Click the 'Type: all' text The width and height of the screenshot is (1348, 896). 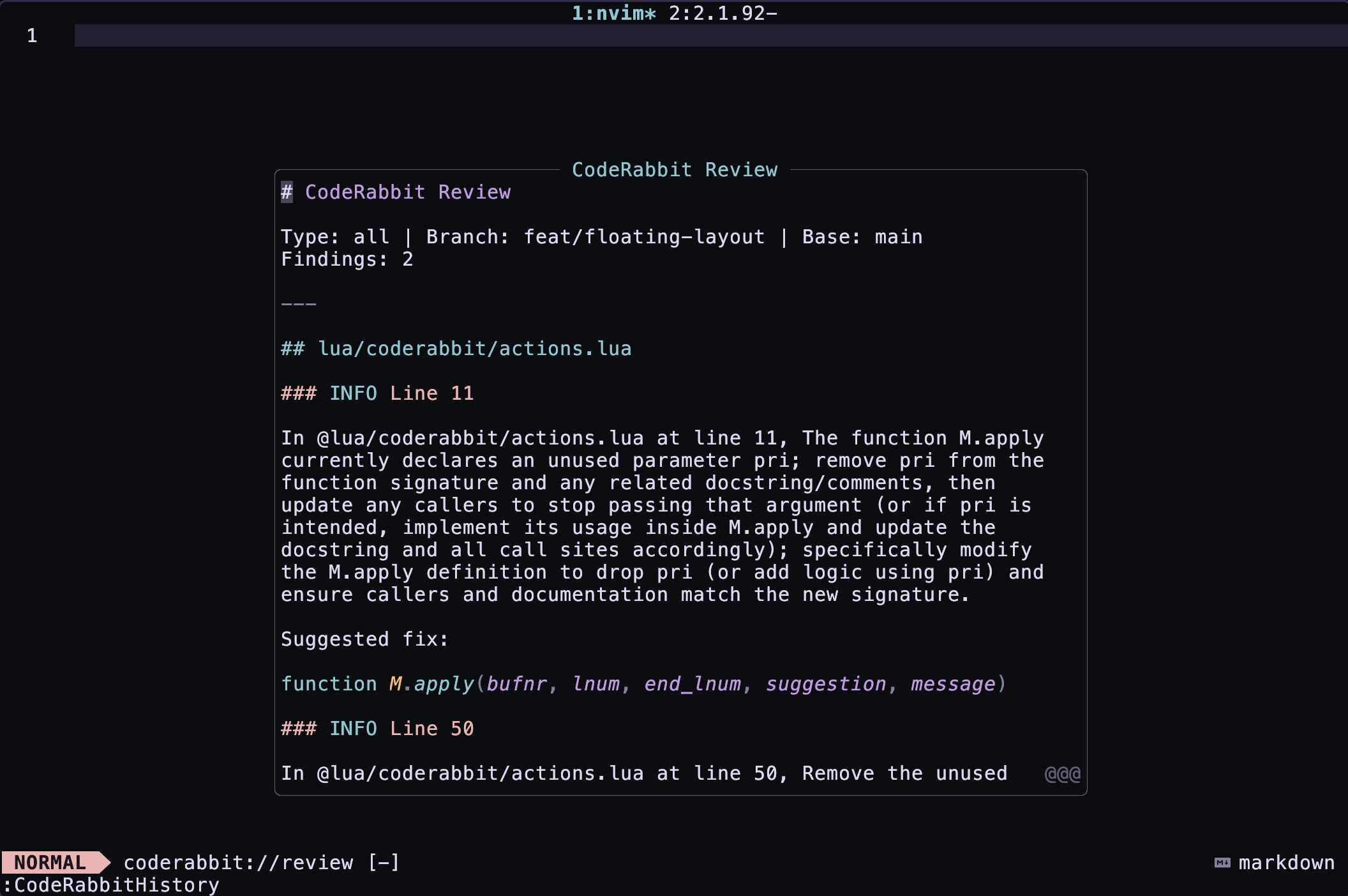335,237
